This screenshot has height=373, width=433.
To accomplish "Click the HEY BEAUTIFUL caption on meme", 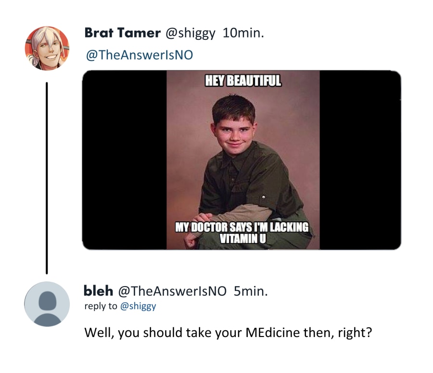I will [x=243, y=81].
